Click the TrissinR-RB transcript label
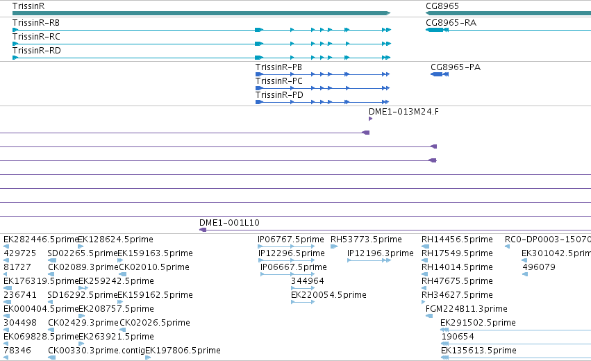Image resolution: width=591 pixels, height=361 pixels. 36,23
